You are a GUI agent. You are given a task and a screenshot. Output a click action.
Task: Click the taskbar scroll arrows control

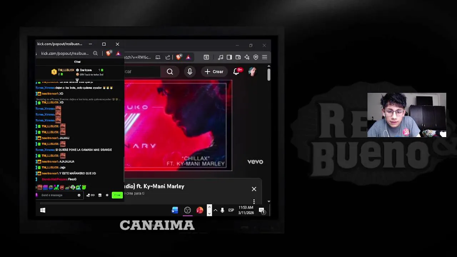point(209,210)
